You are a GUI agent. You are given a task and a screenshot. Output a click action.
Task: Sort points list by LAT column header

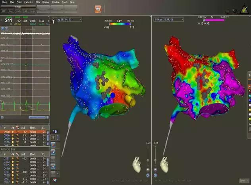(23, 128)
